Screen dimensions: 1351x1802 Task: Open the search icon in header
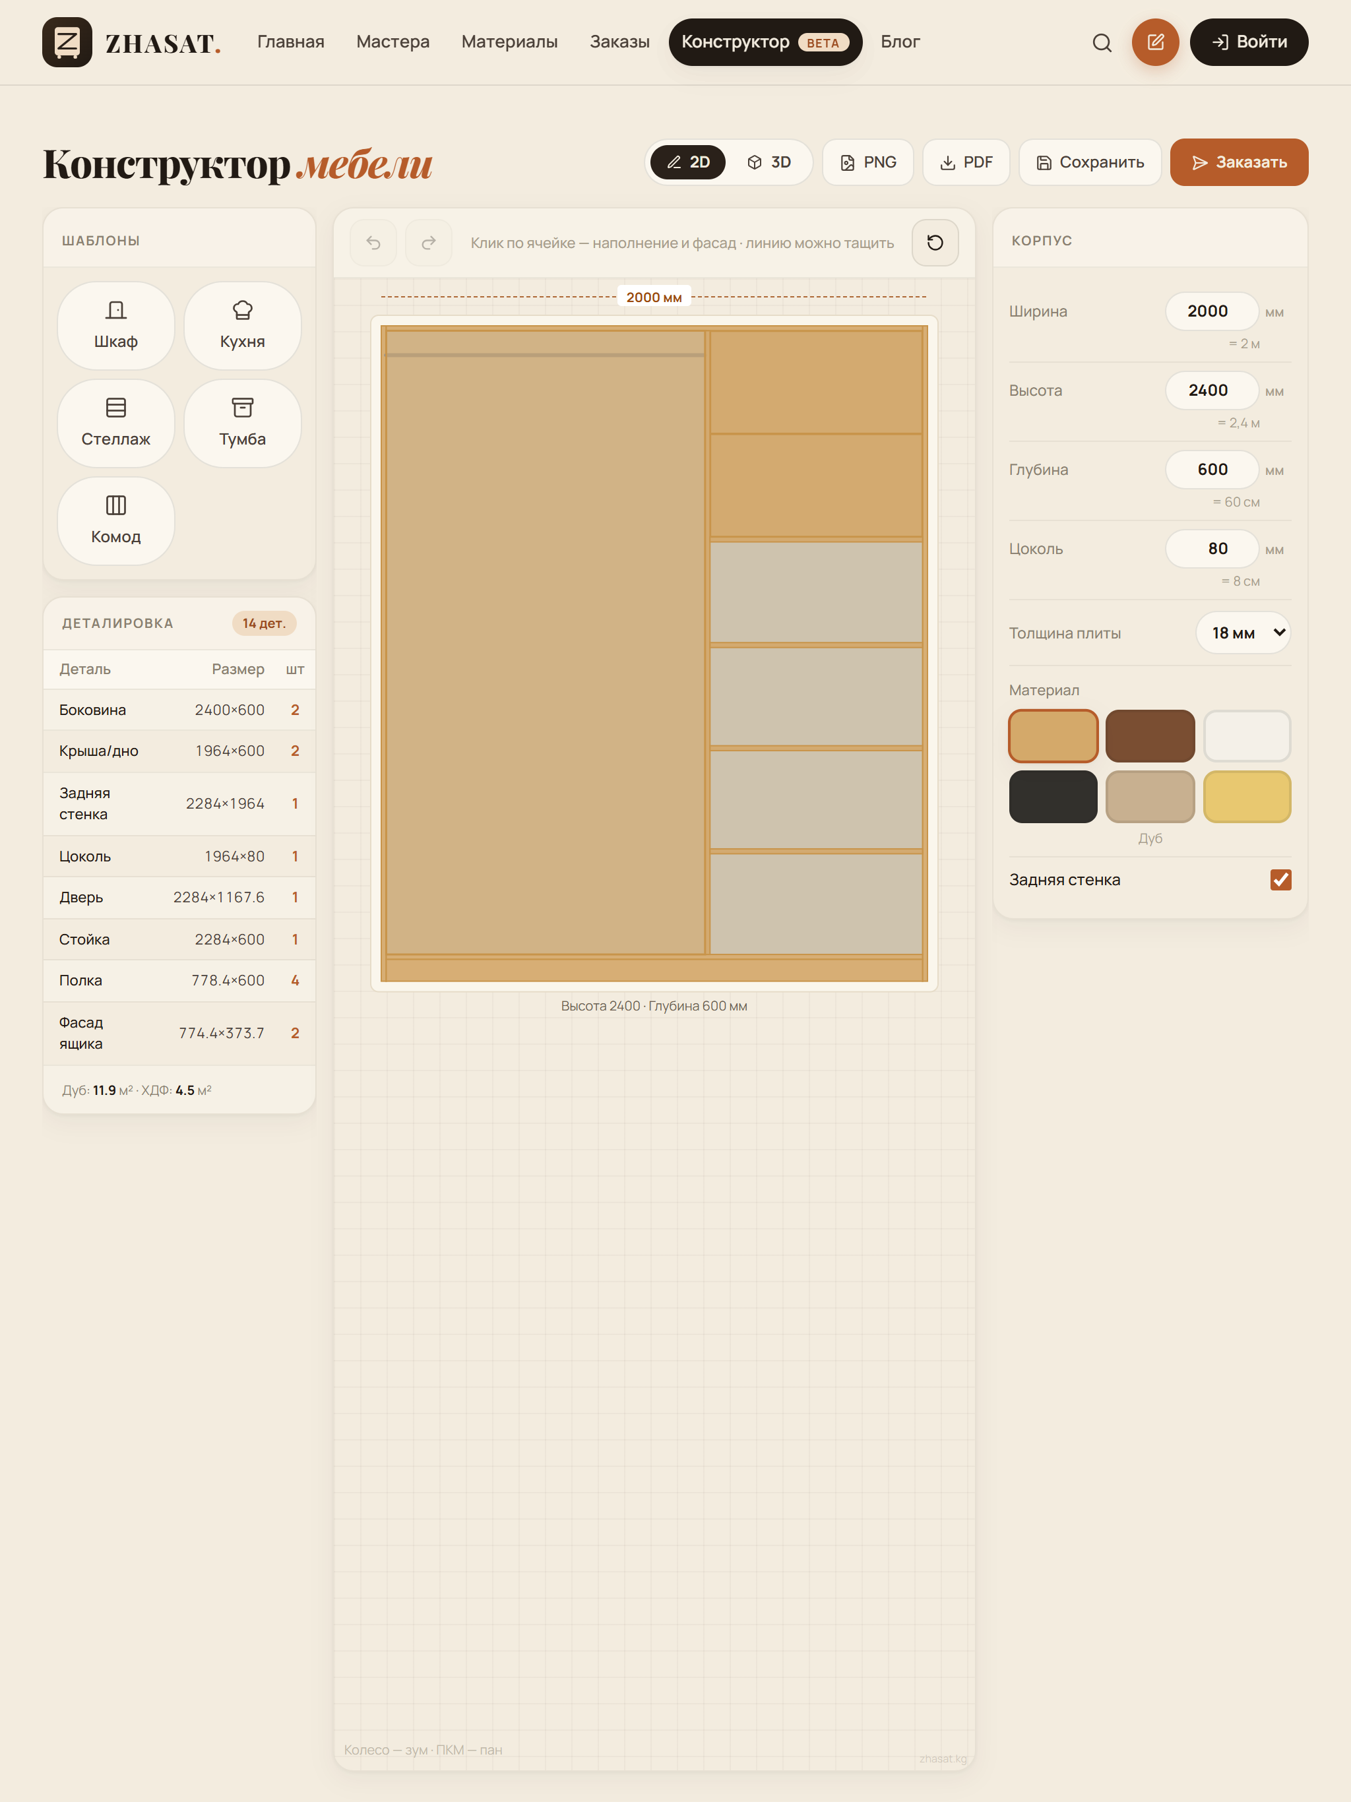(x=1102, y=42)
